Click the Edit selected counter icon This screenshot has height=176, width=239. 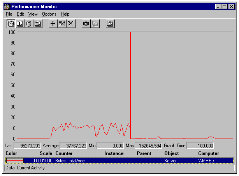coord(62,24)
